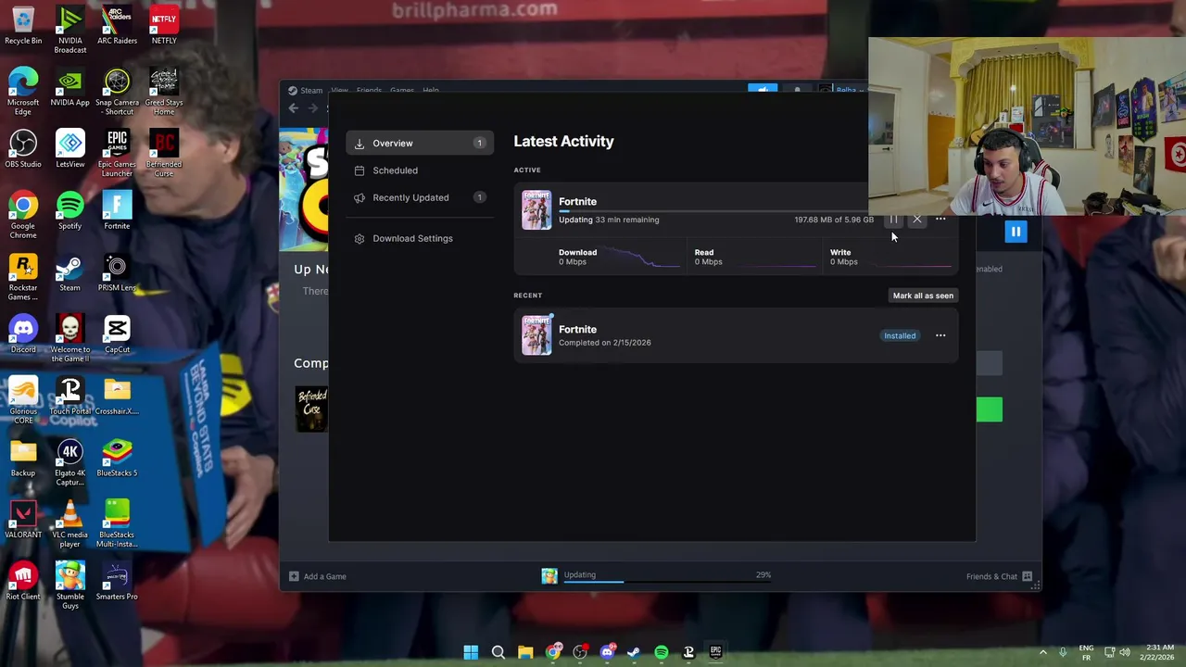Open the PRISM Lens desktop icon
Image resolution: width=1186 pixels, height=667 pixels.
click(117, 272)
